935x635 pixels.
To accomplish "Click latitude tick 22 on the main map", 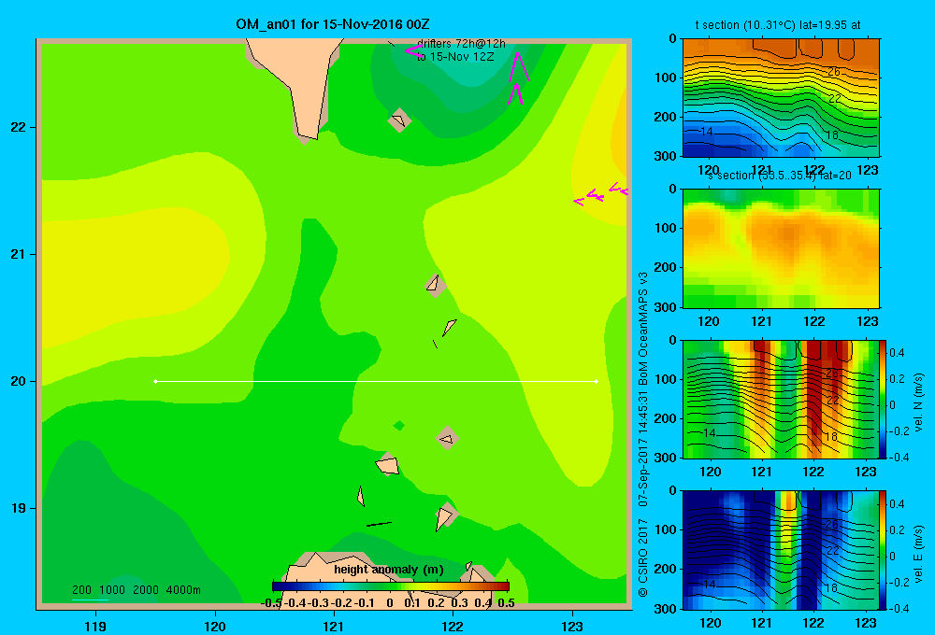I will [19, 128].
